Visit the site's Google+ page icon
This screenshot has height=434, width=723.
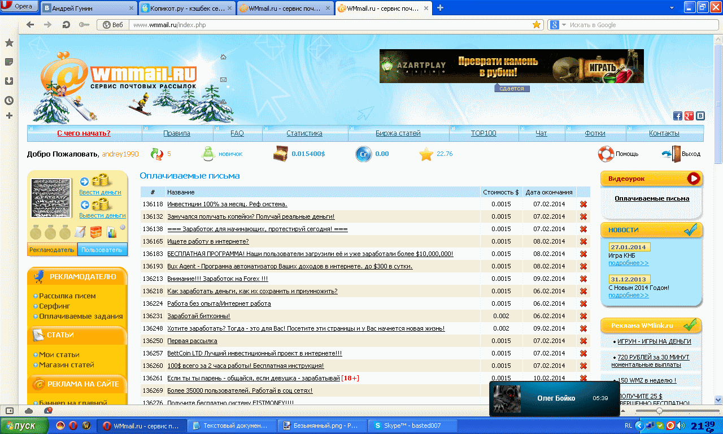689,116
